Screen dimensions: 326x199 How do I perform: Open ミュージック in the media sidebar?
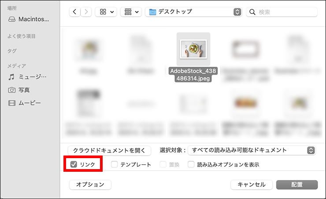click(27, 77)
